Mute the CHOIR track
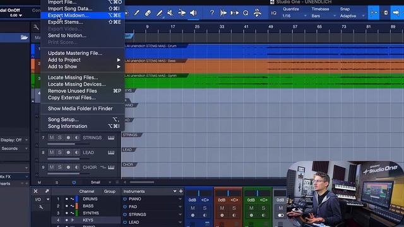The width and height of the screenshot is (404, 227). pos(52,167)
